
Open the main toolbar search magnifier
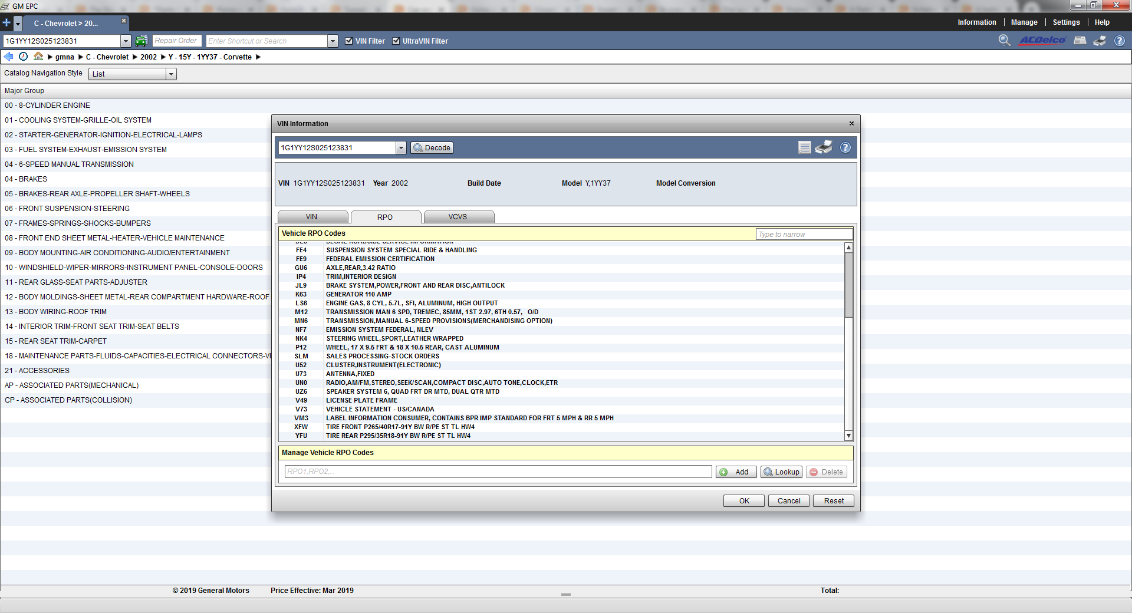tap(1005, 40)
